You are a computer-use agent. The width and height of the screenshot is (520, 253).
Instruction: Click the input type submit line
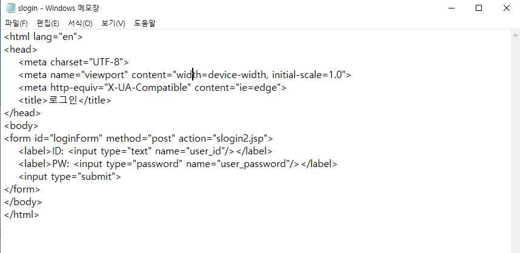tap(70, 176)
